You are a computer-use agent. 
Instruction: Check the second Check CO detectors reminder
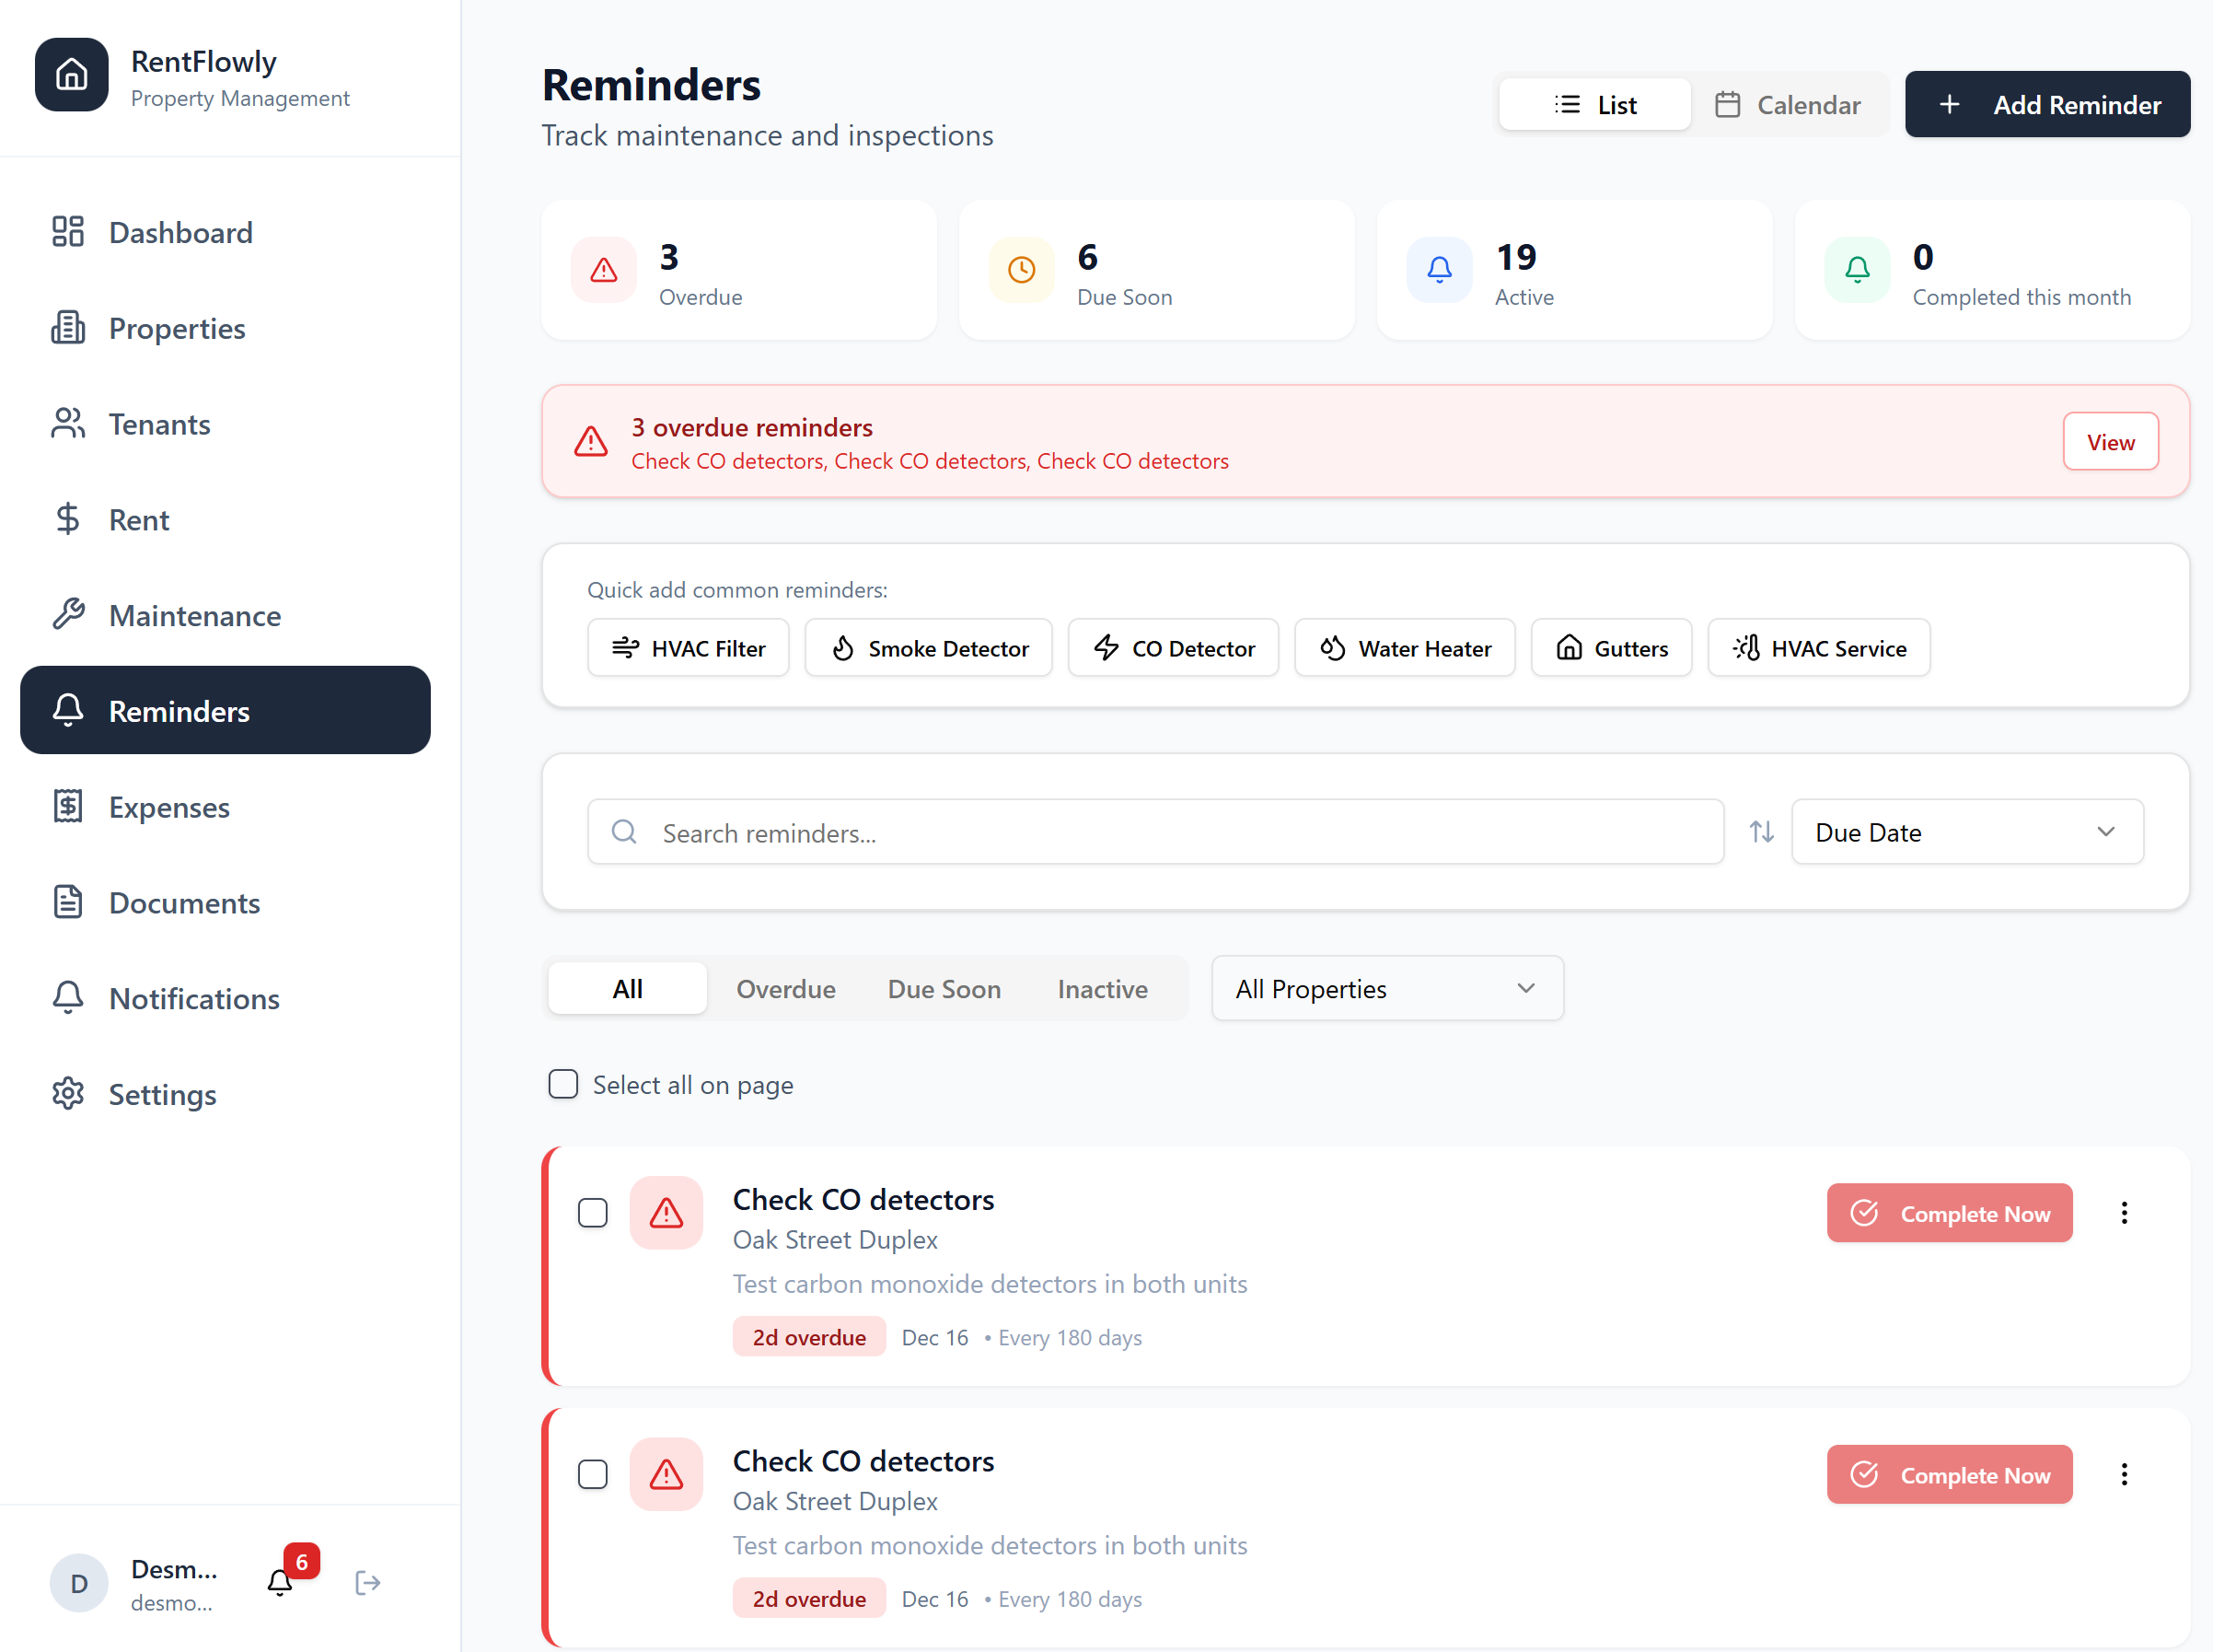coord(593,1474)
